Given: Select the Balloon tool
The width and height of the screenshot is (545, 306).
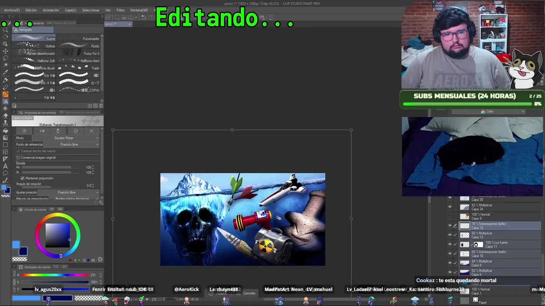Looking at the screenshot, I should [x=6, y=173].
